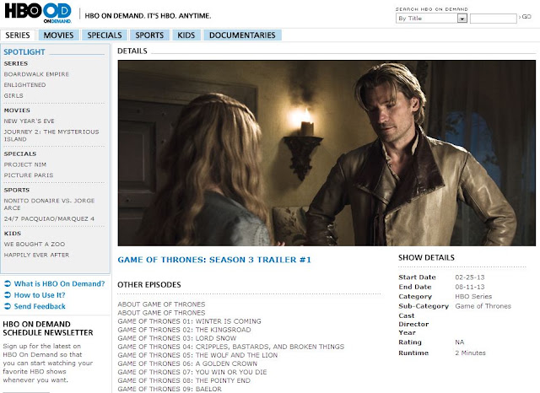Open Game of Thrones 03: Lord Snow
The height and width of the screenshot is (393, 540).
pos(177,338)
